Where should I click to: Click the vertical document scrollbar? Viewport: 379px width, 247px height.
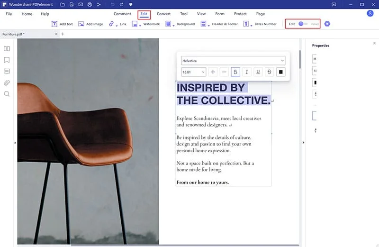point(300,59)
